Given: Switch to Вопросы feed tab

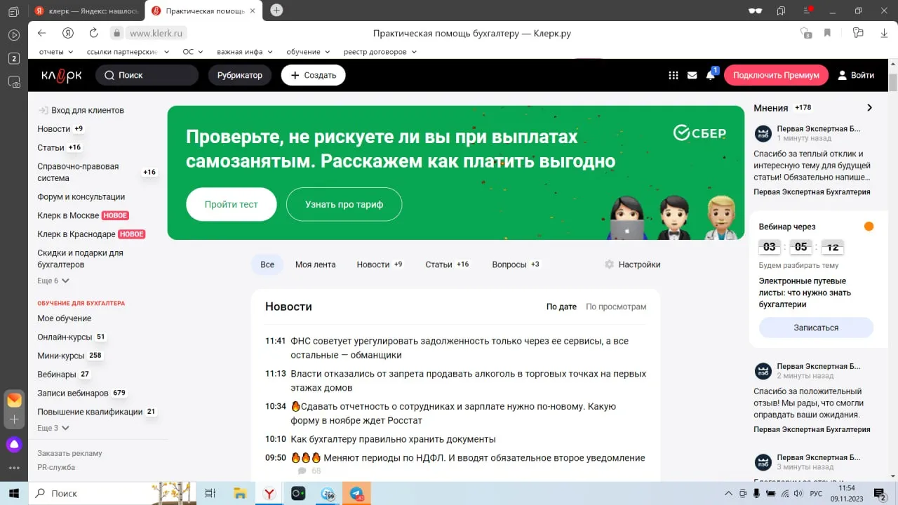Looking at the screenshot, I should point(516,264).
